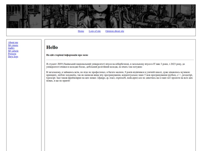This screenshot has height=151, width=202.
Task: Go to Logs of site
Action: tap(95, 31)
